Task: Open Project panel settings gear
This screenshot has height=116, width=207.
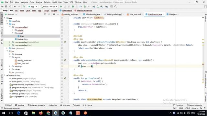Action: click(54, 14)
